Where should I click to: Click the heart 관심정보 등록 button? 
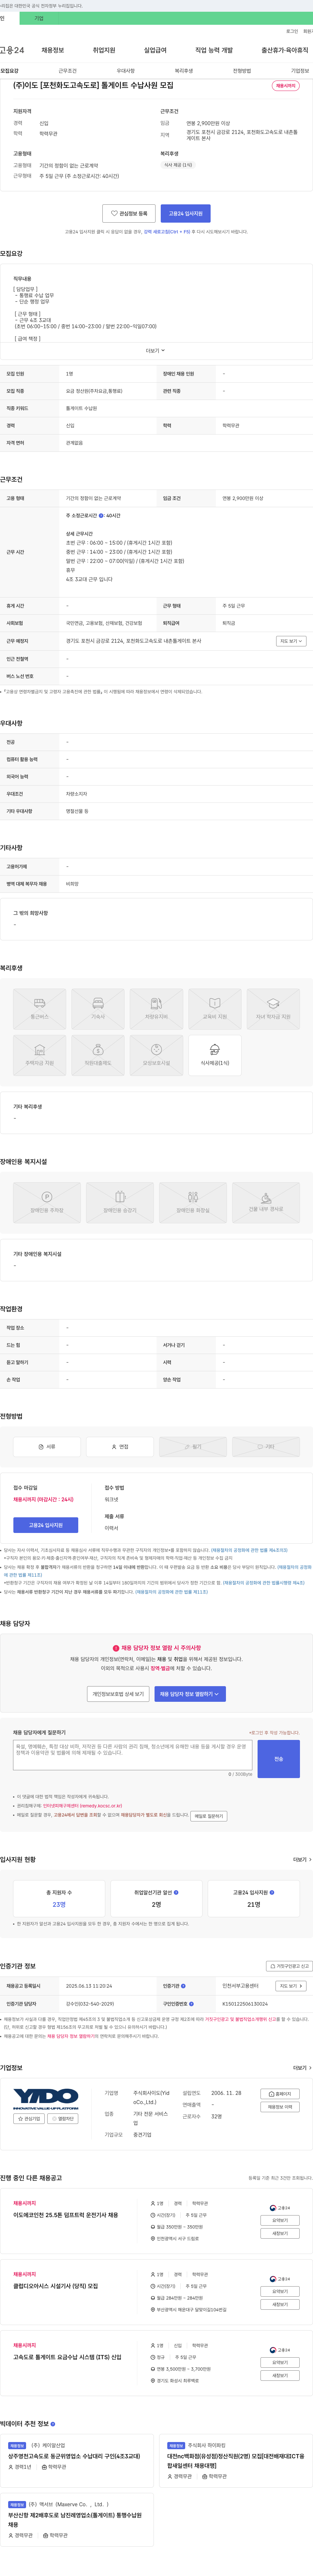(129, 213)
